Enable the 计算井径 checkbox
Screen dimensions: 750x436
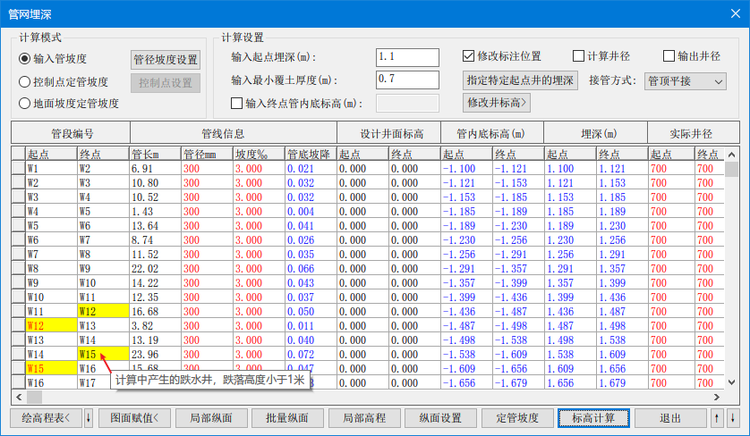coord(578,55)
